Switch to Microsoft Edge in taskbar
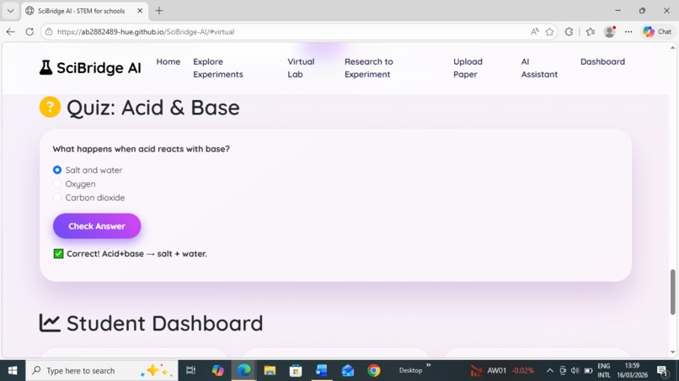 (243, 371)
